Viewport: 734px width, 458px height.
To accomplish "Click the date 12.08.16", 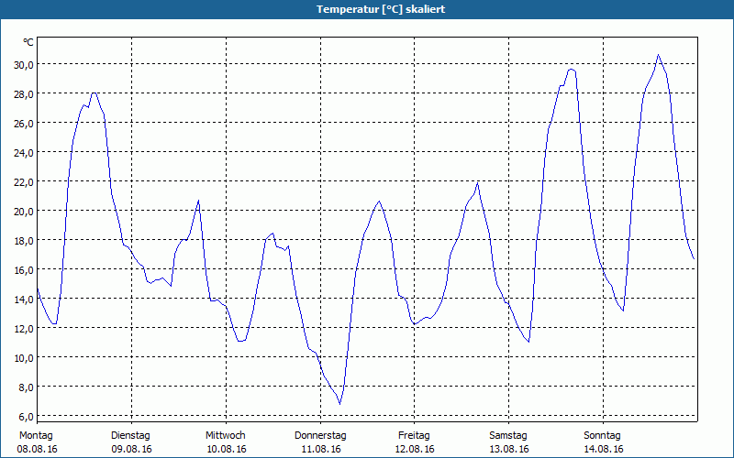I will pyautogui.click(x=415, y=450).
